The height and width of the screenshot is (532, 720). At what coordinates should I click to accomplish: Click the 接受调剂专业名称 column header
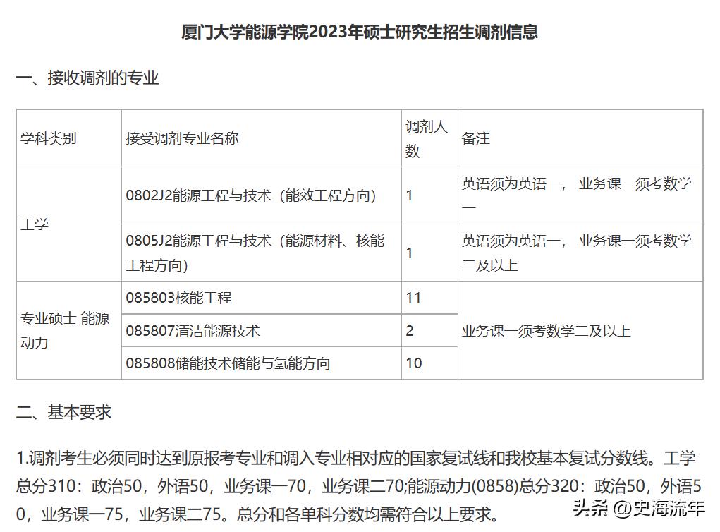coord(185,138)
